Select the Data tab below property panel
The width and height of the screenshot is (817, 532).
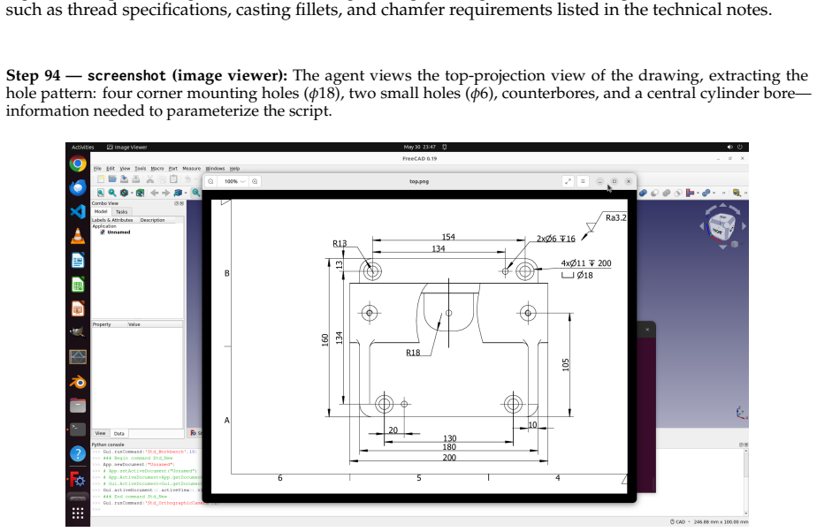click(x=119, y=433)
